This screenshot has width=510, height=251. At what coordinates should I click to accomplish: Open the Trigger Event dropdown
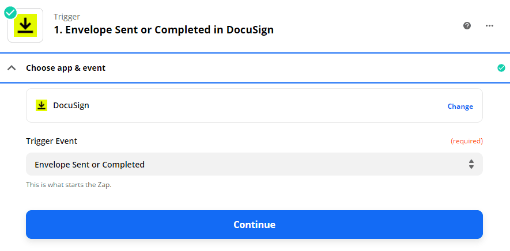click(254, 164)
